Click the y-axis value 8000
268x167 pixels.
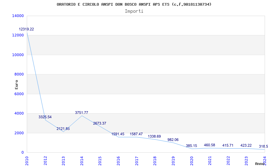[19, 74]
